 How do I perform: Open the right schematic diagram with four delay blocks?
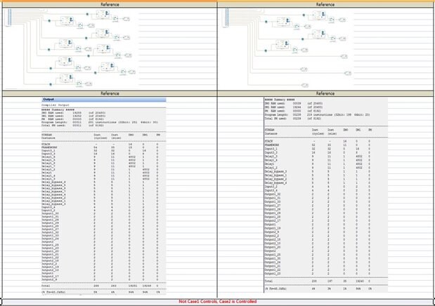click(287, 48)
